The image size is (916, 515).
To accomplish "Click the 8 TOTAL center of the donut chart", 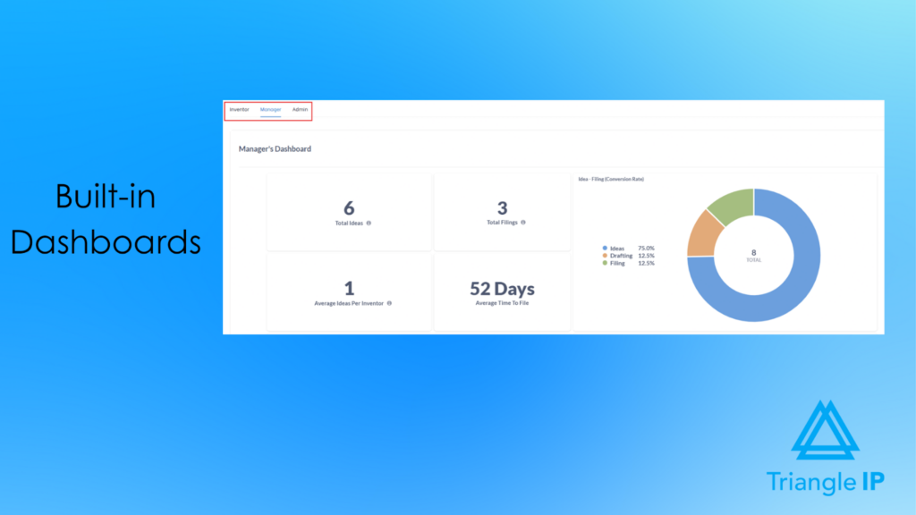I will (753, 252).
